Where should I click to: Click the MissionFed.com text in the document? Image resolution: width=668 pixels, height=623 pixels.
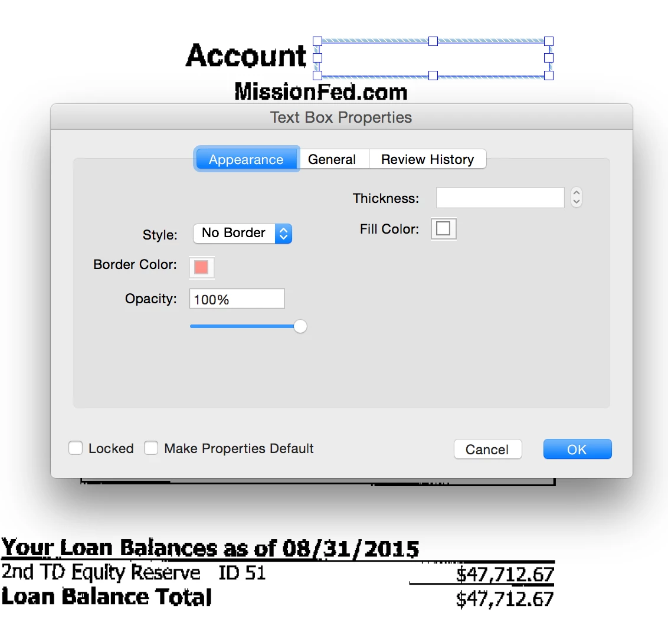[321, 92]
